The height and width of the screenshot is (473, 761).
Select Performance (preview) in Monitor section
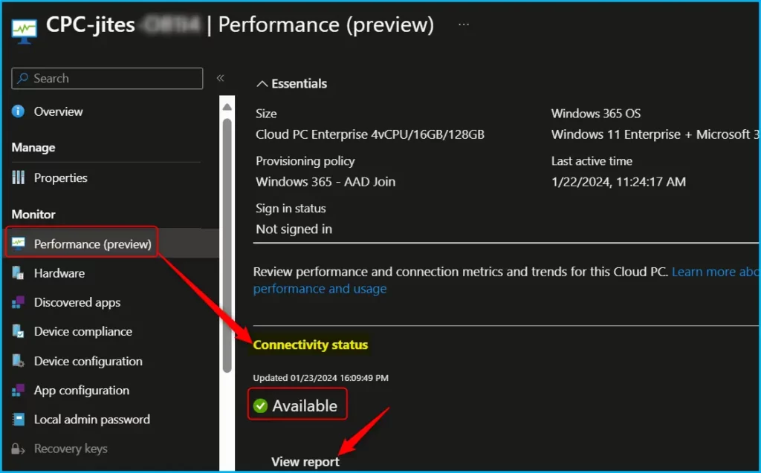point(93,244)
